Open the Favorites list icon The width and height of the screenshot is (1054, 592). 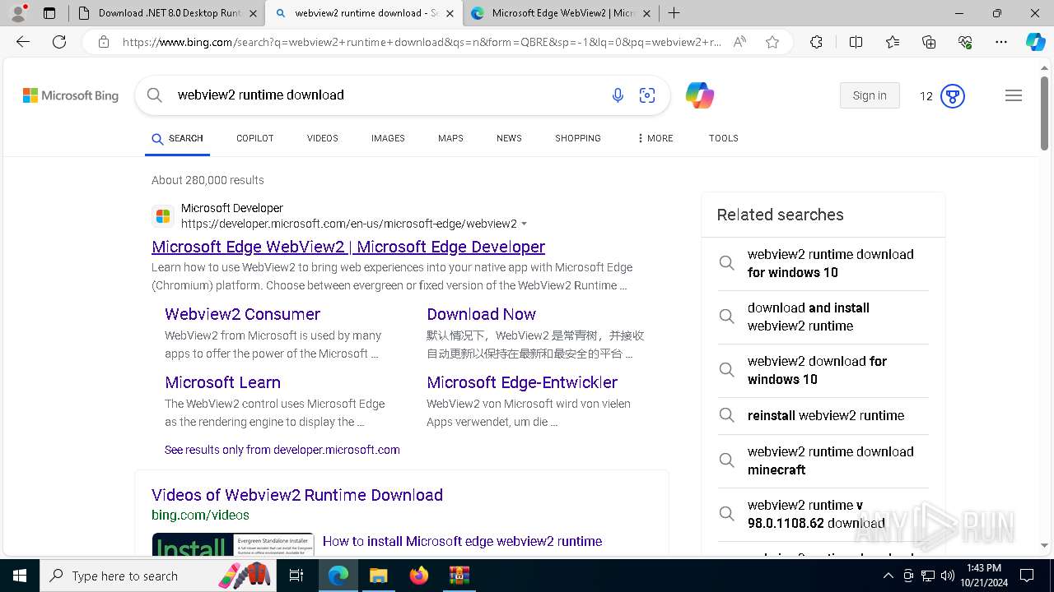pyautogui.click(x=893, y=42)
